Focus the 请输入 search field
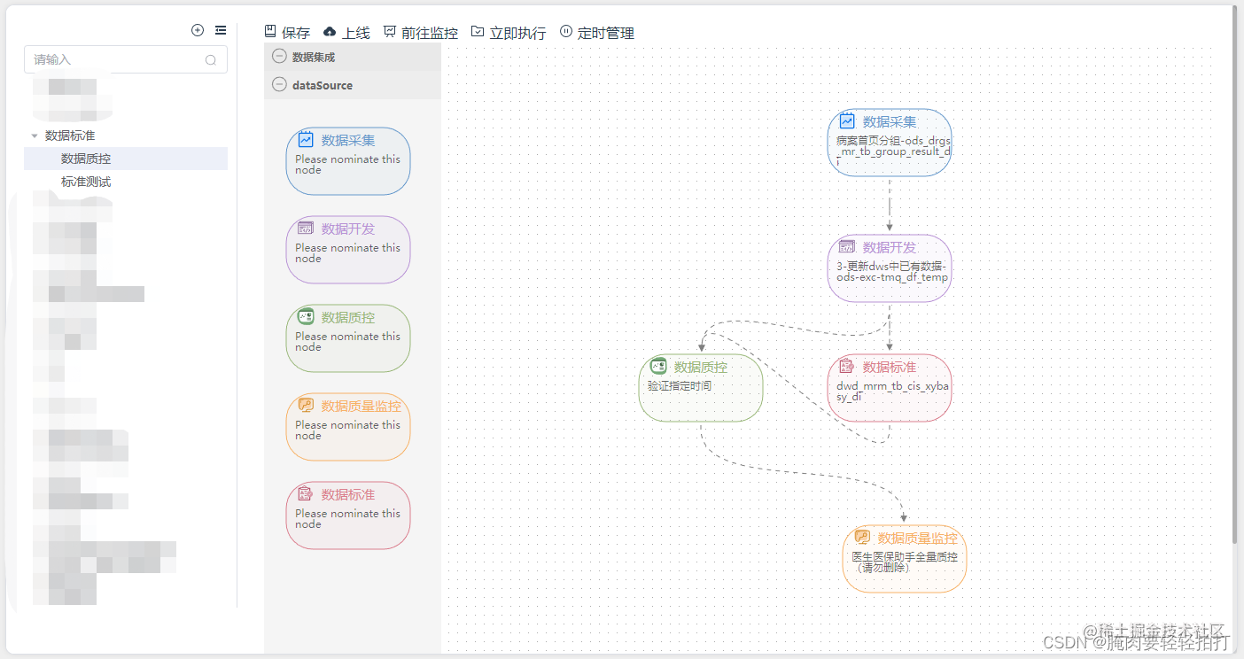 click(126, 59)
